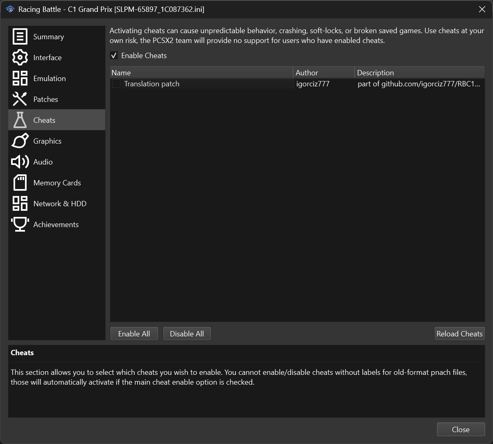Open the Achievements trophy icon
Screen dimensions: 493x444
(20, 224)
